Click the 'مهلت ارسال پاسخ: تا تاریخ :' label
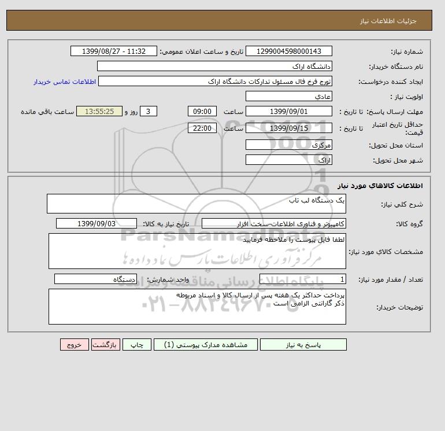 pos(381,112)
